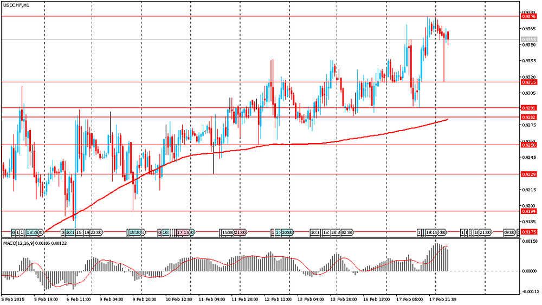Click the 0.9256 level price label

529,145
